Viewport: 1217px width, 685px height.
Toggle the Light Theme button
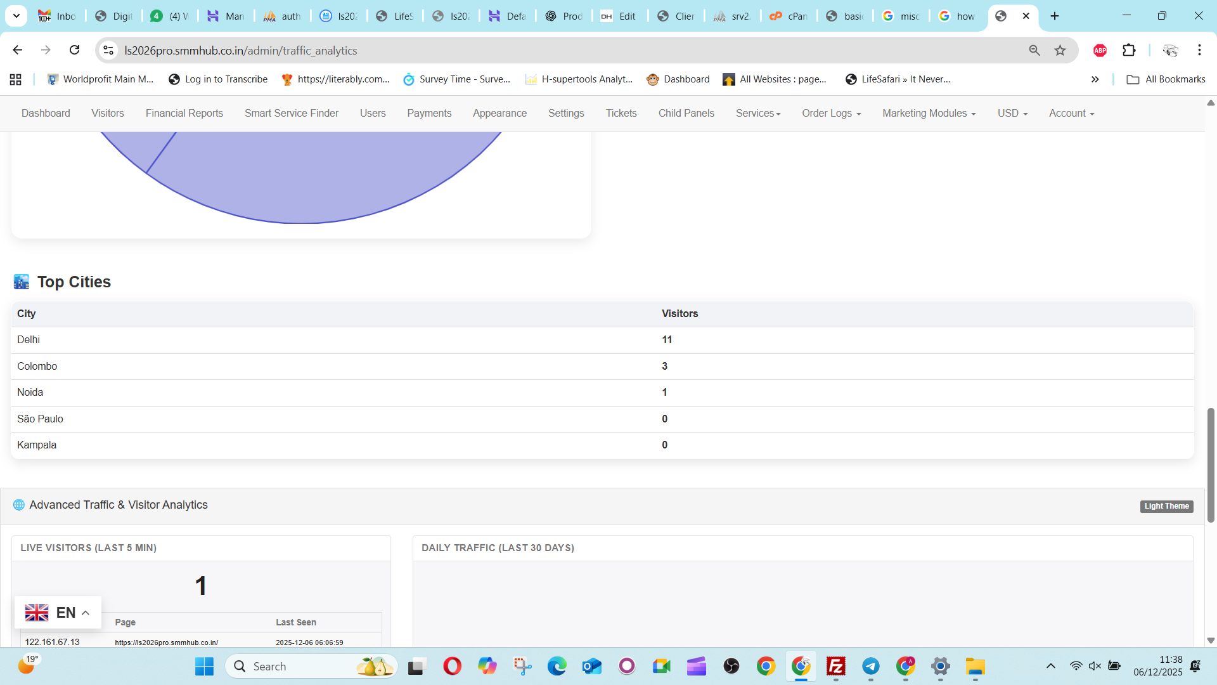[x=1166, y=506]
